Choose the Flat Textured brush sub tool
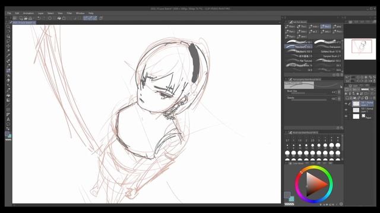The image size is (380, 213). [x=299, y=60]
